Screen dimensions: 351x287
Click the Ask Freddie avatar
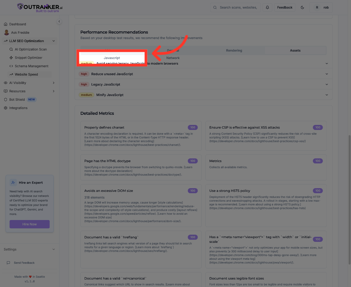click(7, 33)
